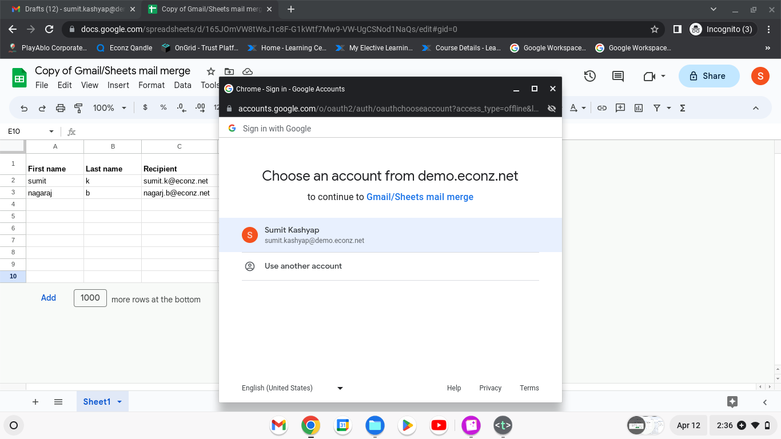
Task: Click the rows count field showing 1000
Action: (90, 298)
